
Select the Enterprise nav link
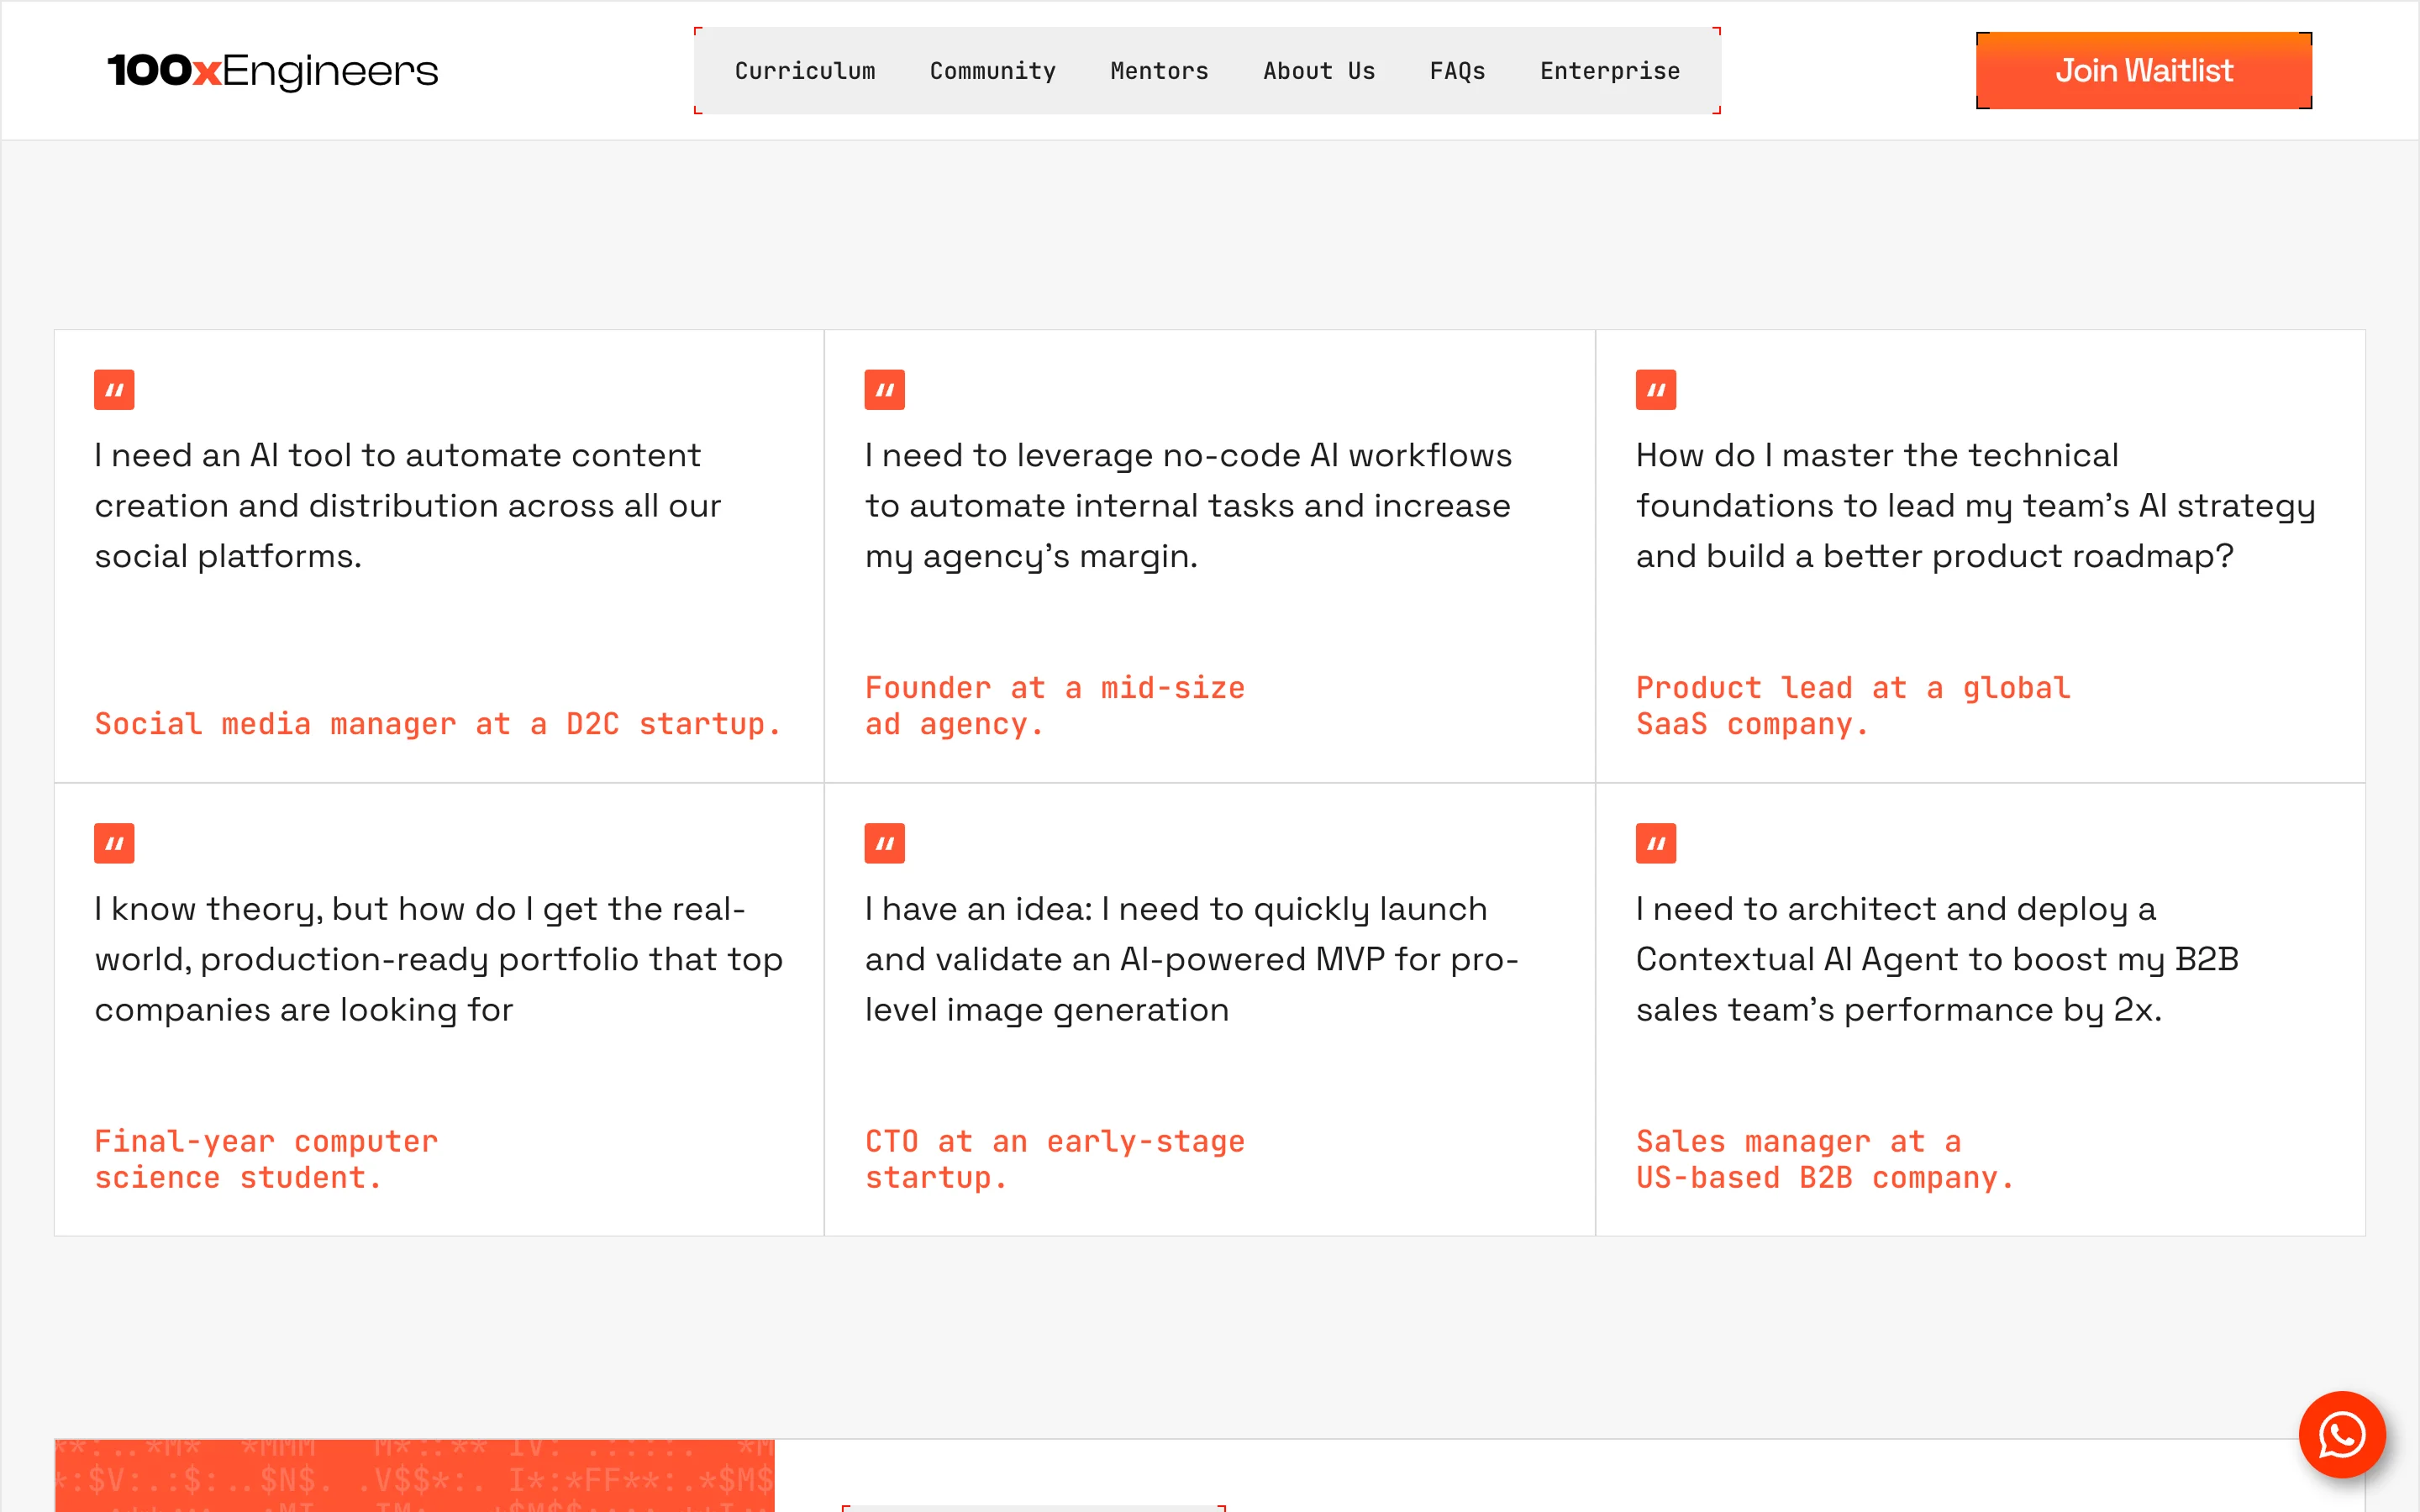1609,71
